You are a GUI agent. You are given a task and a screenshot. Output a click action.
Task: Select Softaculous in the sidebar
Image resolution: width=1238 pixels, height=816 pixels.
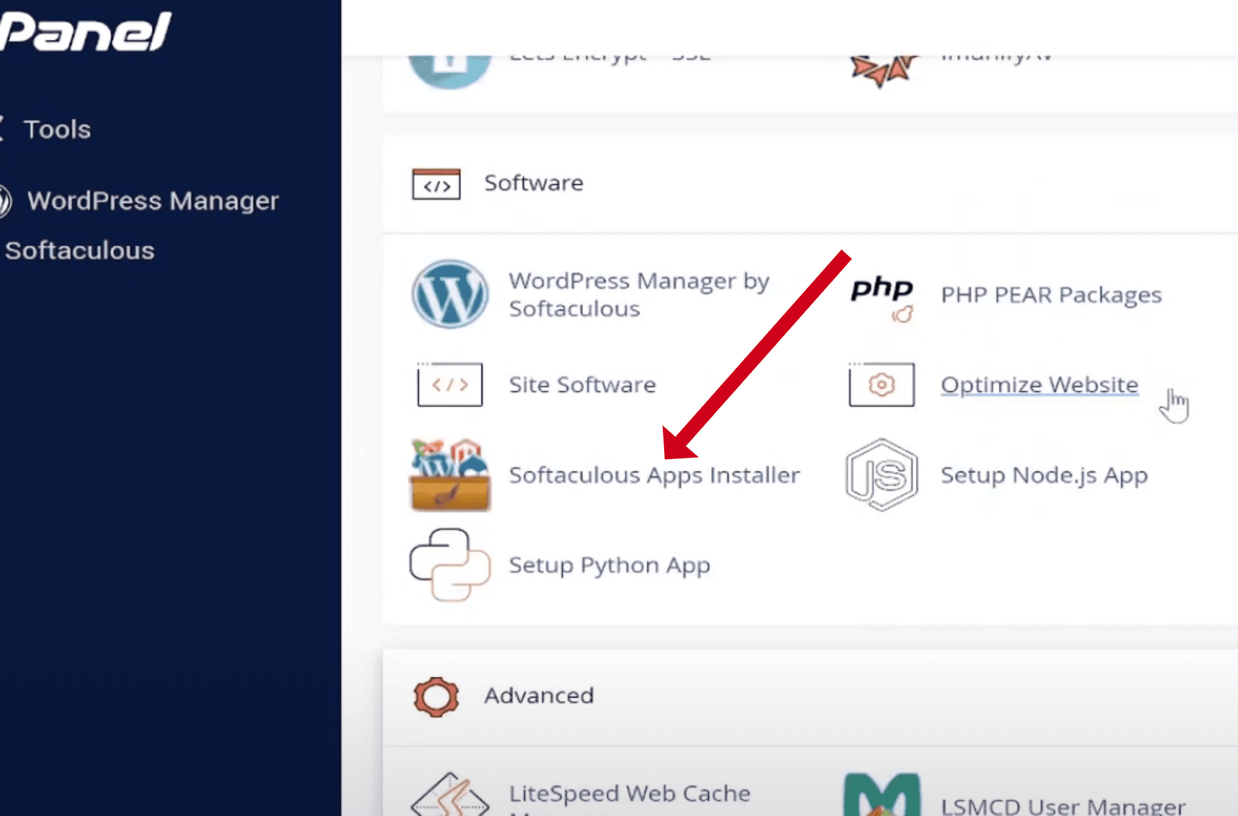(x=80, y=250)
